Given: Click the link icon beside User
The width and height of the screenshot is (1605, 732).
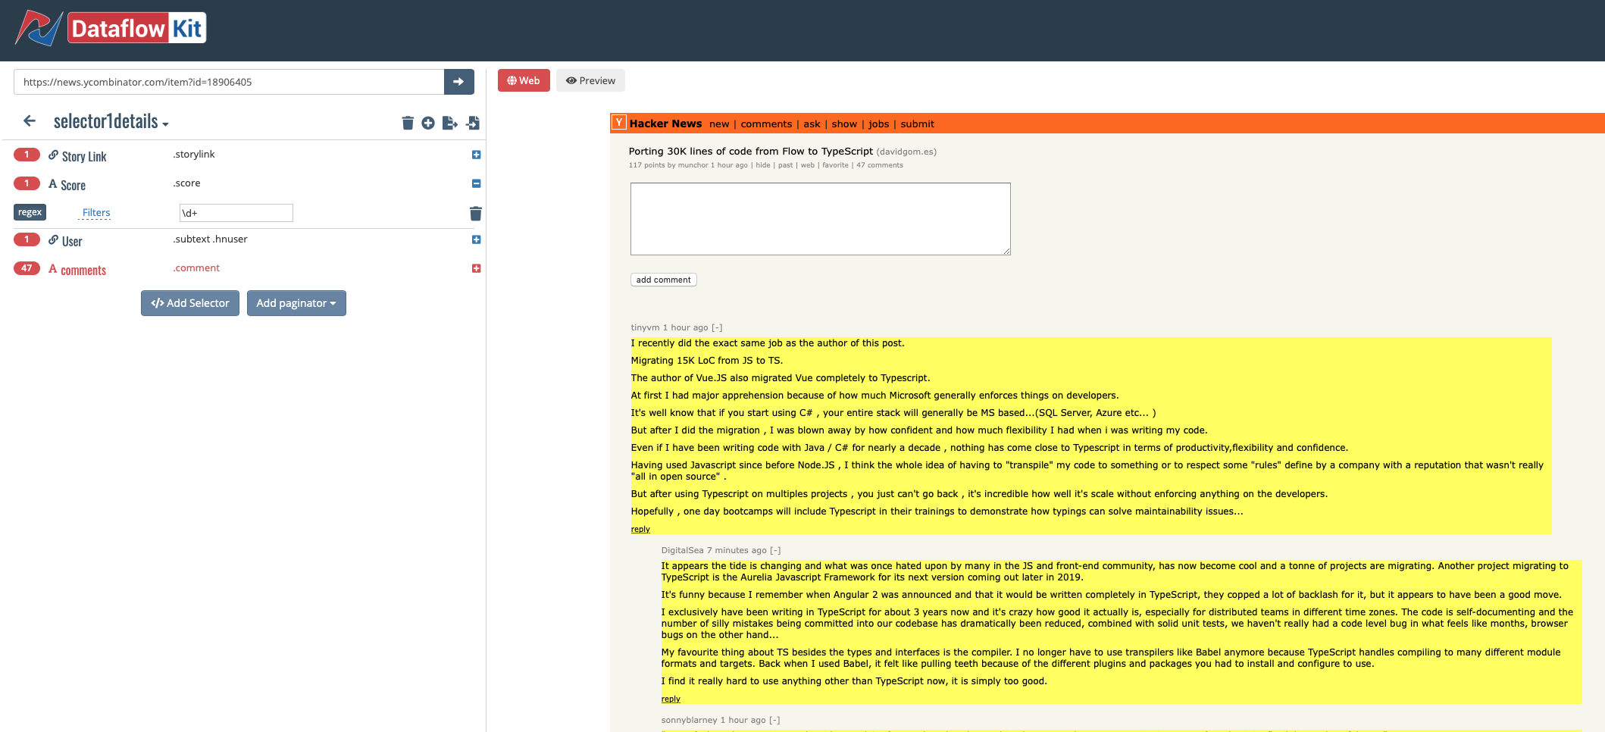Looking at the screenshot, I should (x=53, y=240).
